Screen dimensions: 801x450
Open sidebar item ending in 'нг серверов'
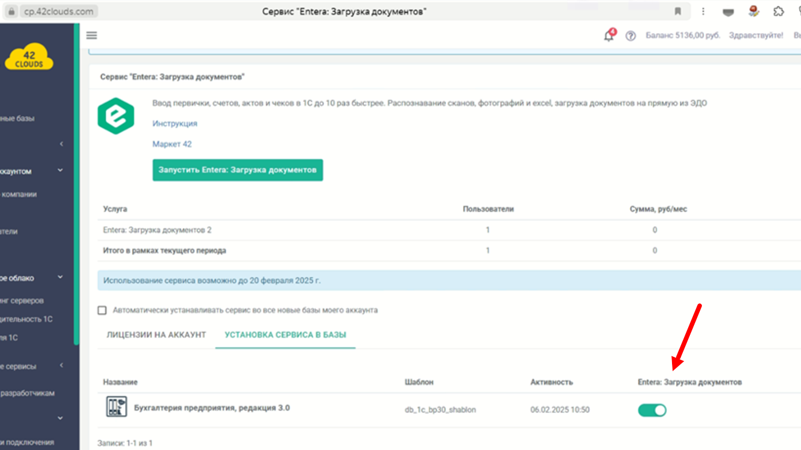22,301
